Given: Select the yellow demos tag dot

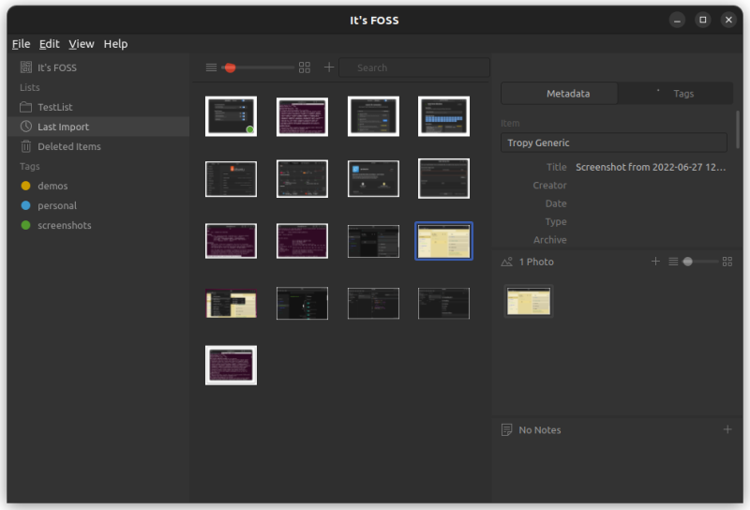Looking at the screenshot, I should click(x=26, y=186).
